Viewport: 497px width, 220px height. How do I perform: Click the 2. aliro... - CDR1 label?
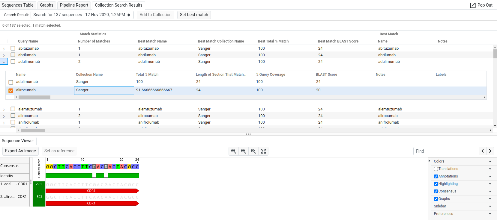(x=13, y=197)
